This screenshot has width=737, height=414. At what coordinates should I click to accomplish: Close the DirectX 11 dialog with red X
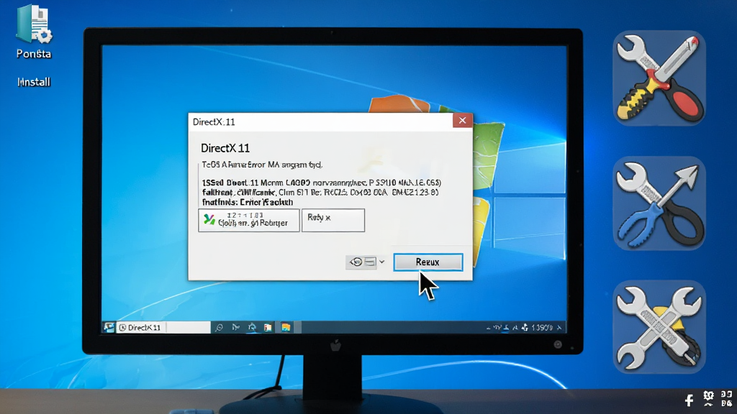(463, 121)
